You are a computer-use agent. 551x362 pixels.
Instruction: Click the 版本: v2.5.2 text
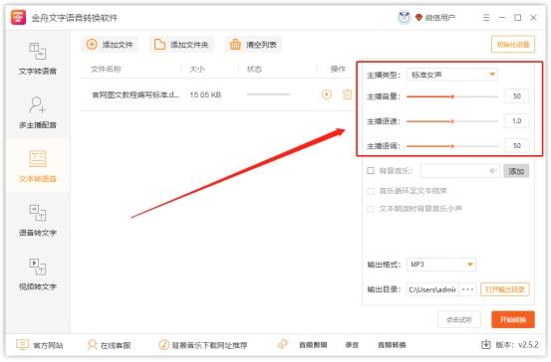(517, 345)
